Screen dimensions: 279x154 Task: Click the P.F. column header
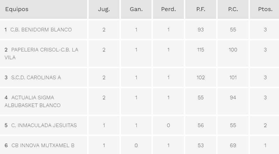pyautogui.click(x=201, y=9)
